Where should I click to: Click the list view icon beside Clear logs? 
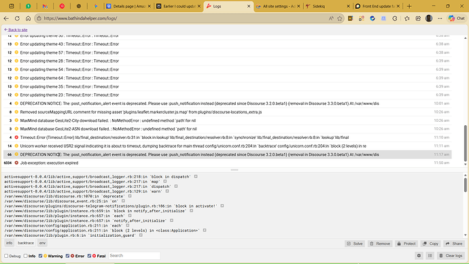[x=430, y=256]
